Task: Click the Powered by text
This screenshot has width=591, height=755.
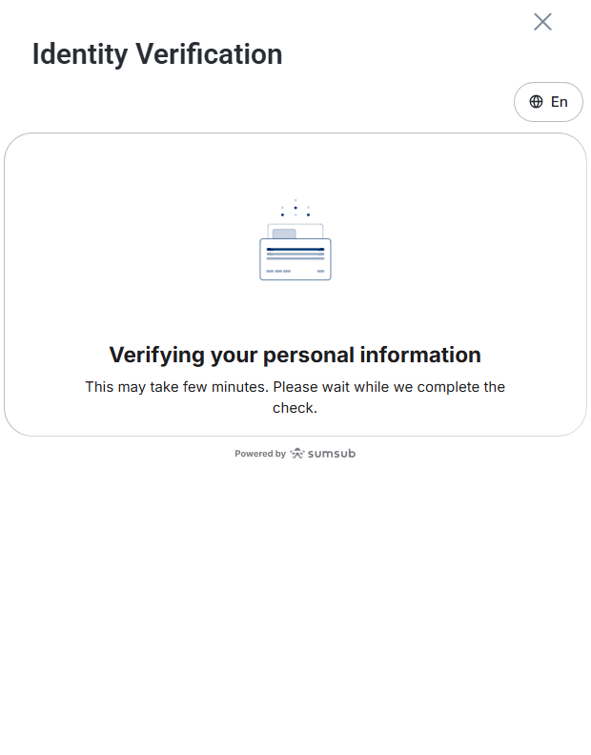Action: 260,454
